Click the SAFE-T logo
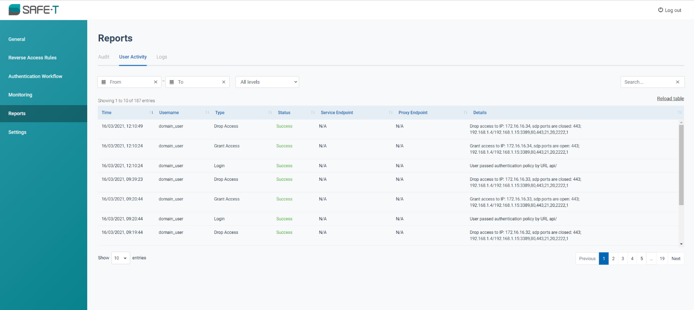The image size is (694, 310). [x=34, y=10]
